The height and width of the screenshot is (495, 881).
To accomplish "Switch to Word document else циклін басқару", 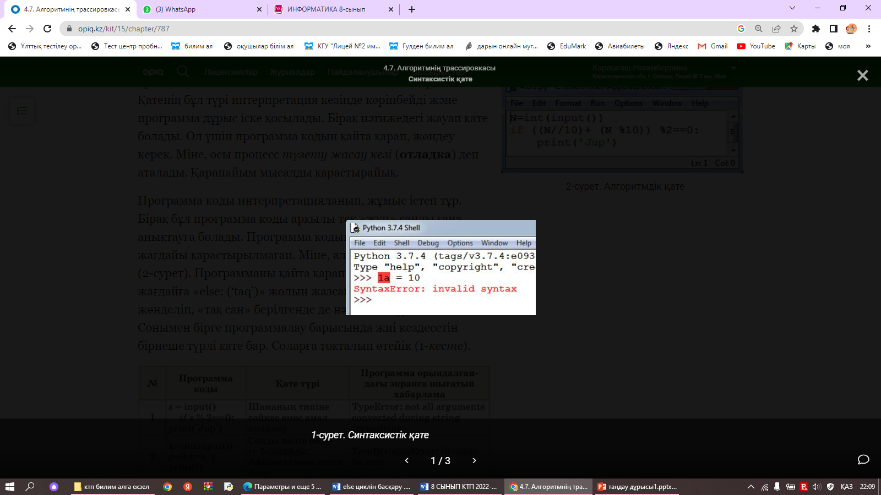I will [372, 487].
